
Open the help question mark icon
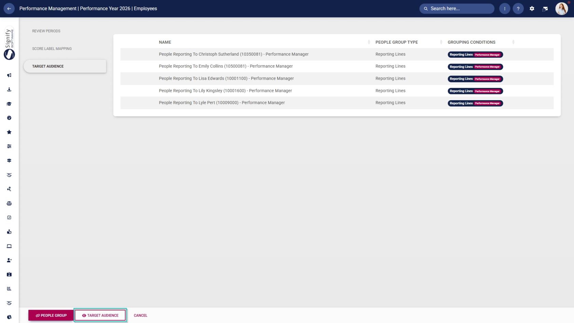tap(518, 9)
